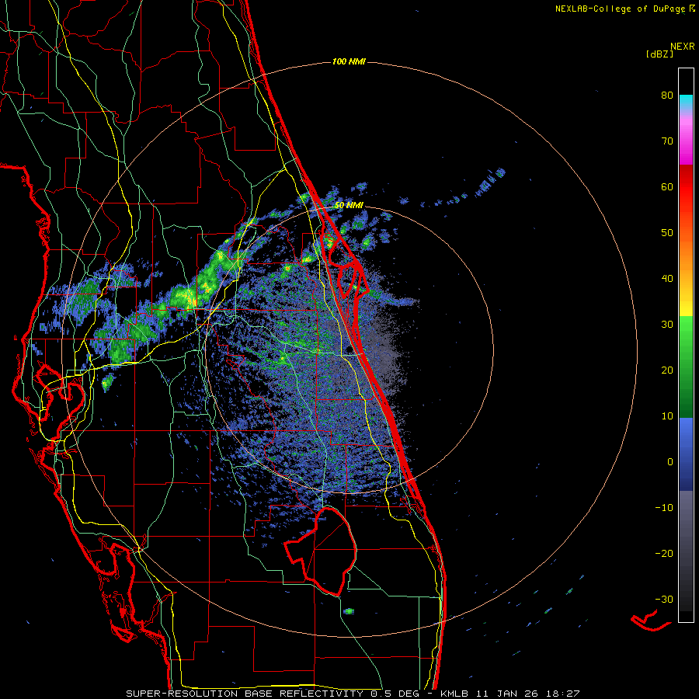This screenshot has width=699, height=699.
Task: Click the 20 dBZ scale value
Action: [x=667, y=370]
